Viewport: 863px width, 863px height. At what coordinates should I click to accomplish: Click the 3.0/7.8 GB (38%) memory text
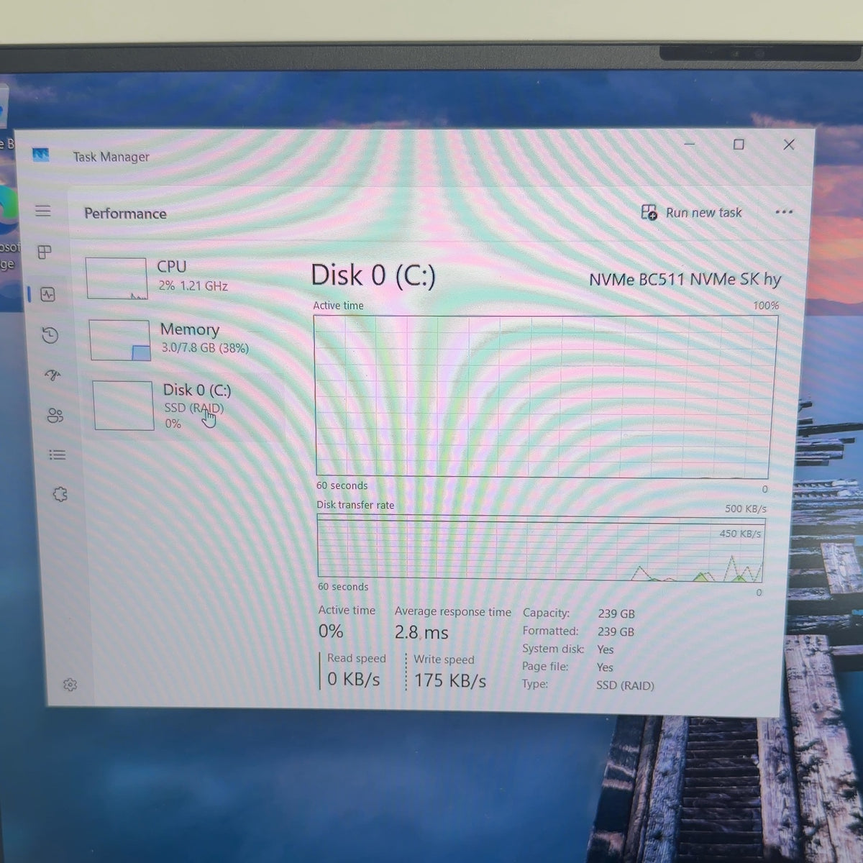pos(205,348)
